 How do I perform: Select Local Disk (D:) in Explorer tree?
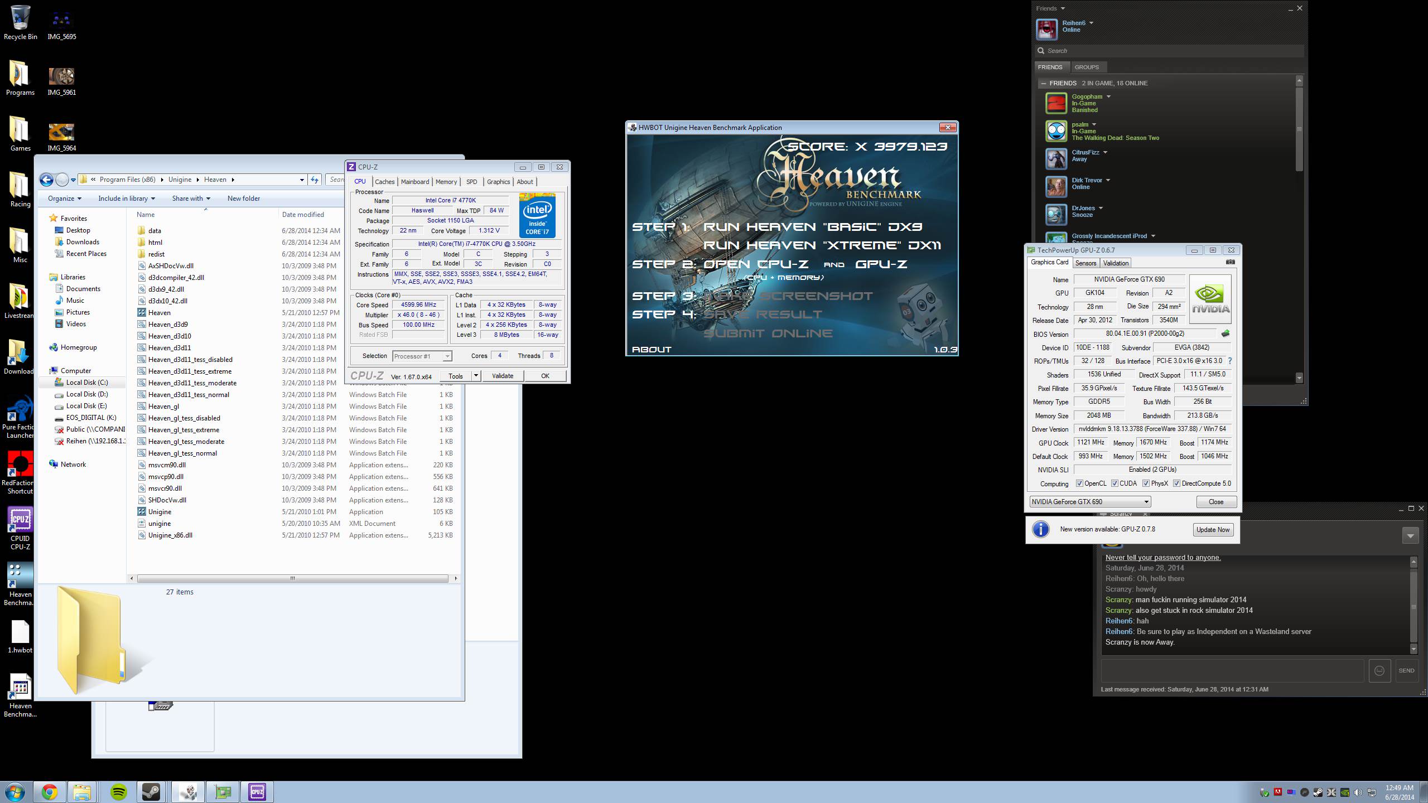pyautogui.click(x=86, y=394)
